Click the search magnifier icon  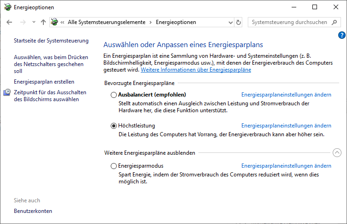tap(335, 22)
